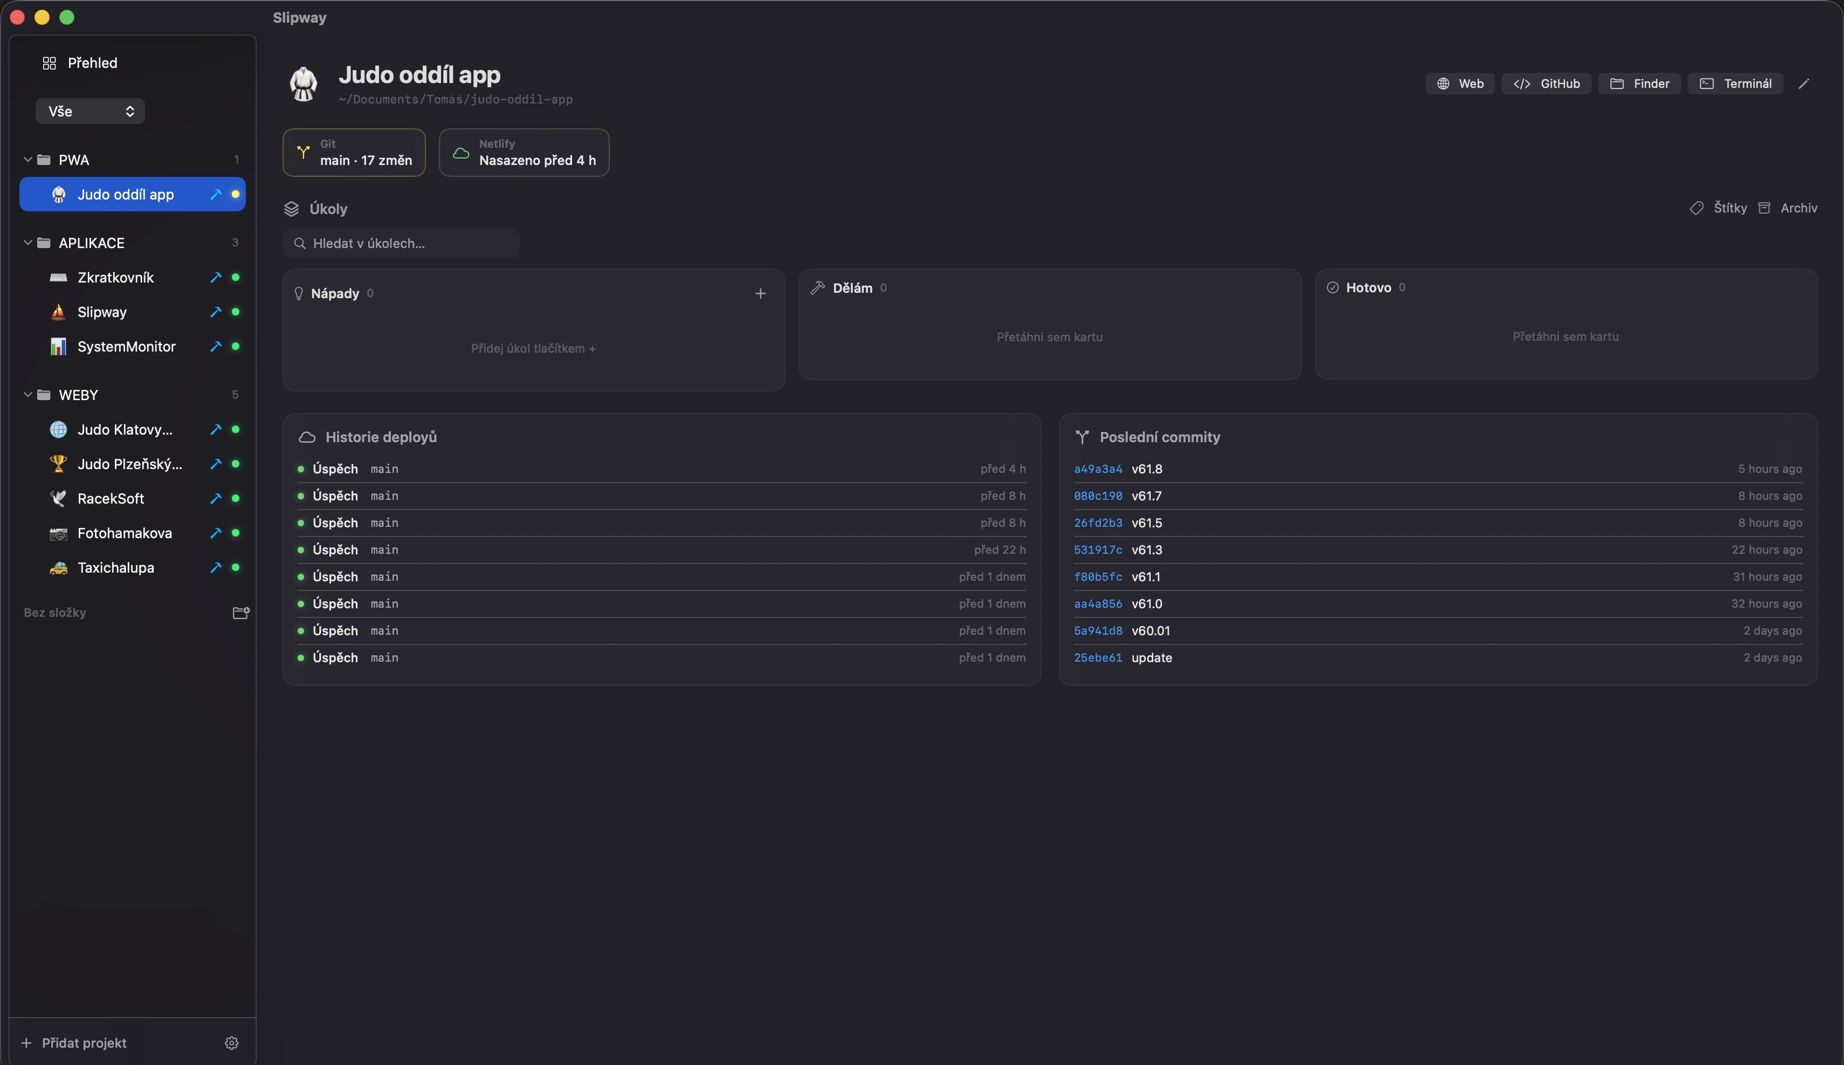
Task: Collapse the APLIKACE folder
Action: point(28,243)
